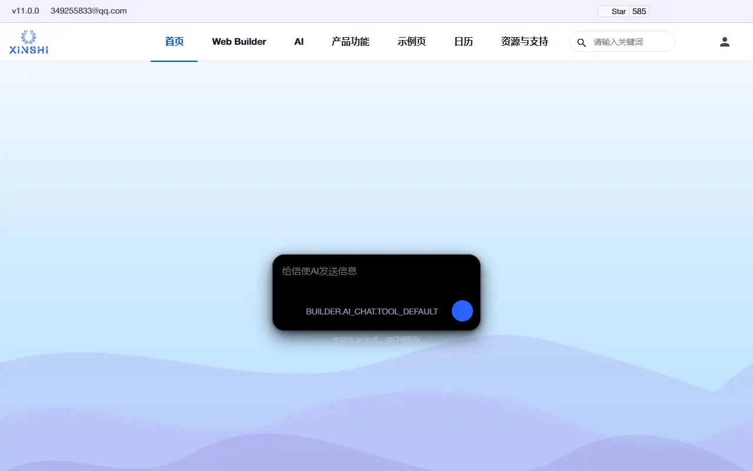
Task: Open the 资源与支持 menu
Action: pyautogui.click(x=525, y=42)
